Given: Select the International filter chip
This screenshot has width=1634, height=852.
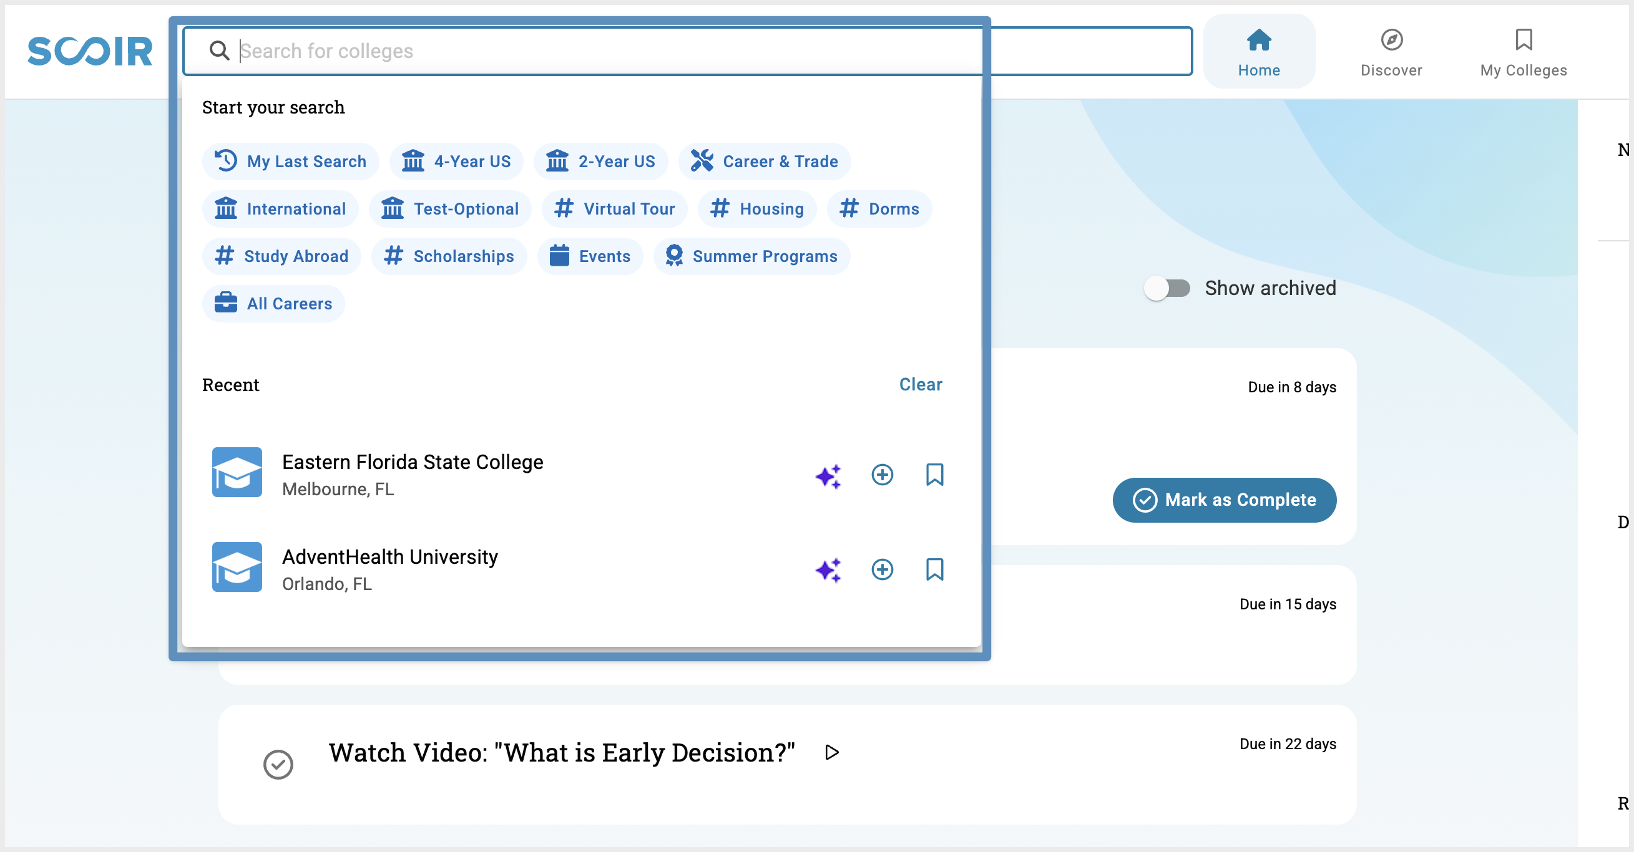Looking at the screenshot, I should coord(280,208).
